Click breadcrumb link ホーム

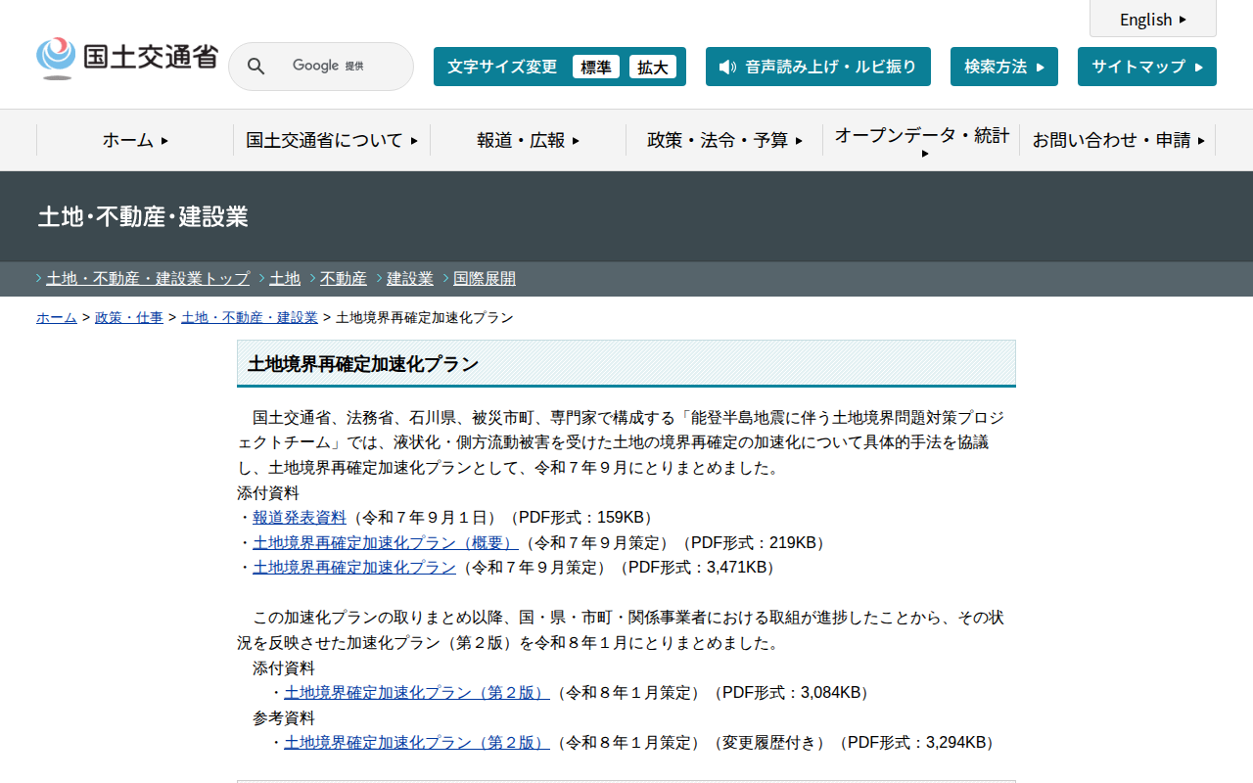[57, 318]
